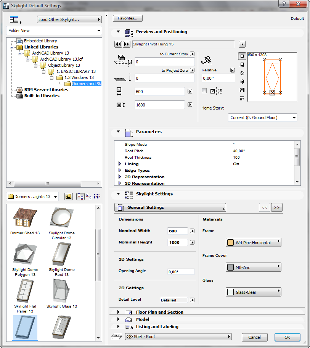Image resolution: width=310 pixels, height=348 pixels.
Task: Switch library browser to large icons view
Action: click(x=80, y=197)
